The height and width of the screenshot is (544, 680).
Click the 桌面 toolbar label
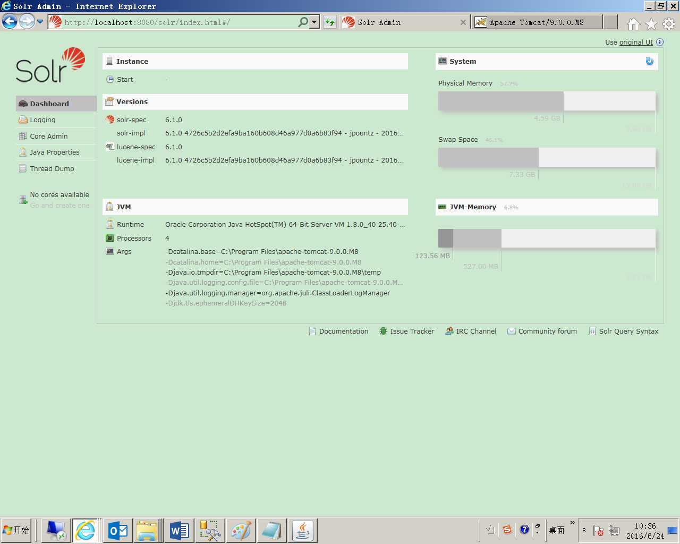557,530
